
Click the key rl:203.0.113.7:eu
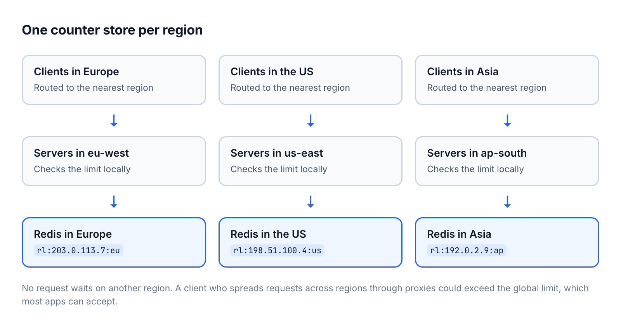[78, 251]
